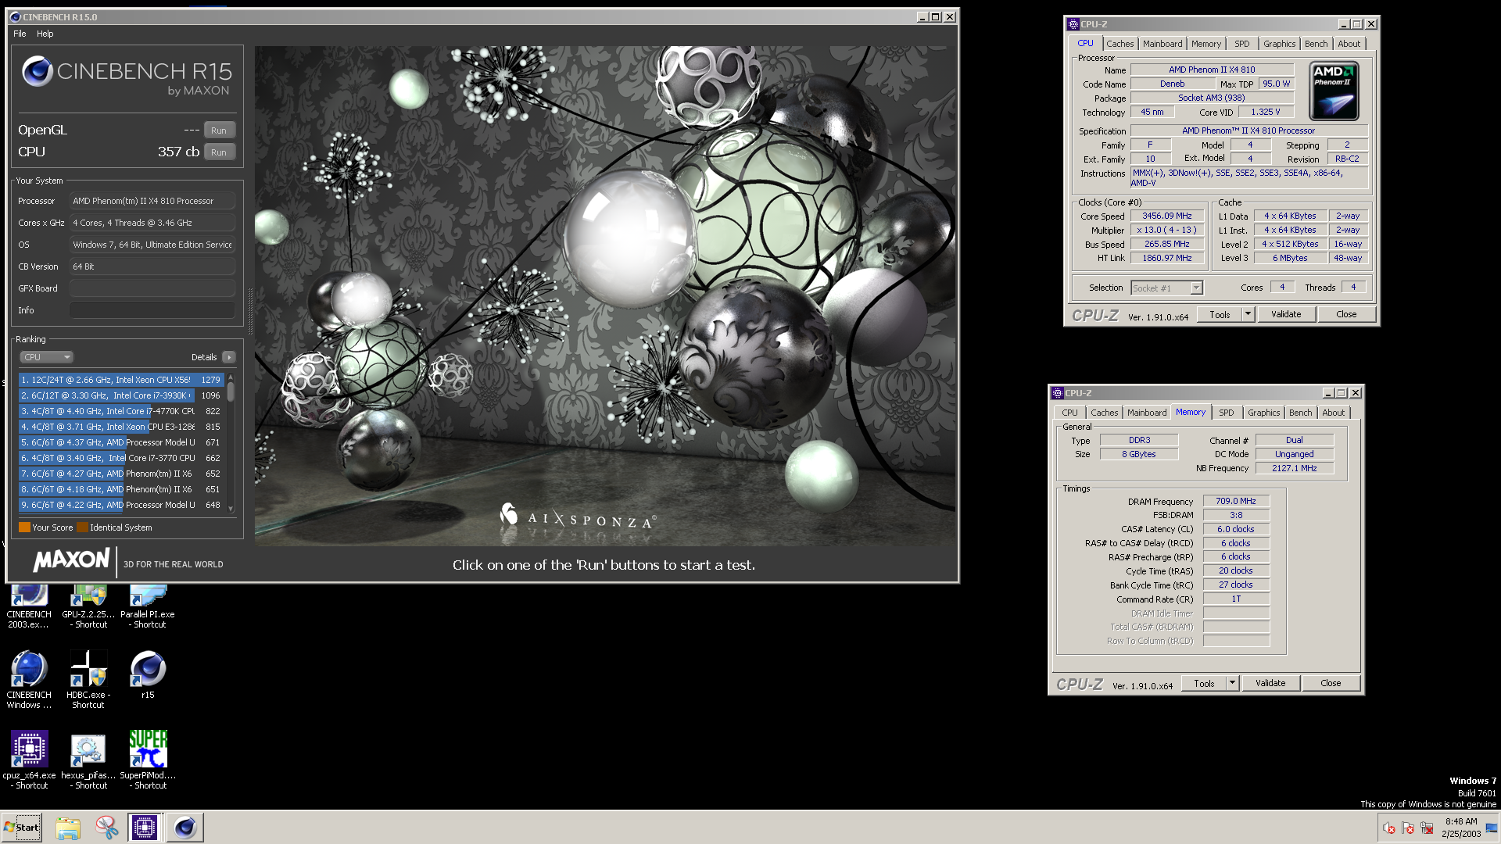This screenshot has width=1501, height=844.
Task: Open SuperPiMod shortcut icon
Action: coord(148,760)
